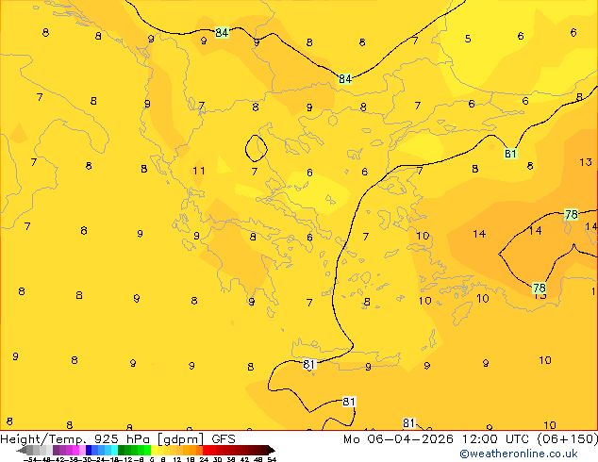Click the 84 contour label between two 9s

pos(222,32)
